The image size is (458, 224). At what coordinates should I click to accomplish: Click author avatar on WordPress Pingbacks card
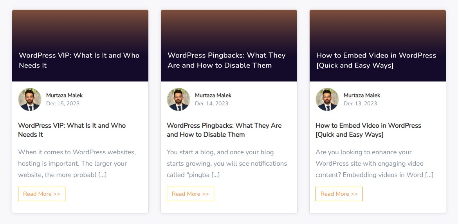[179, 99]
